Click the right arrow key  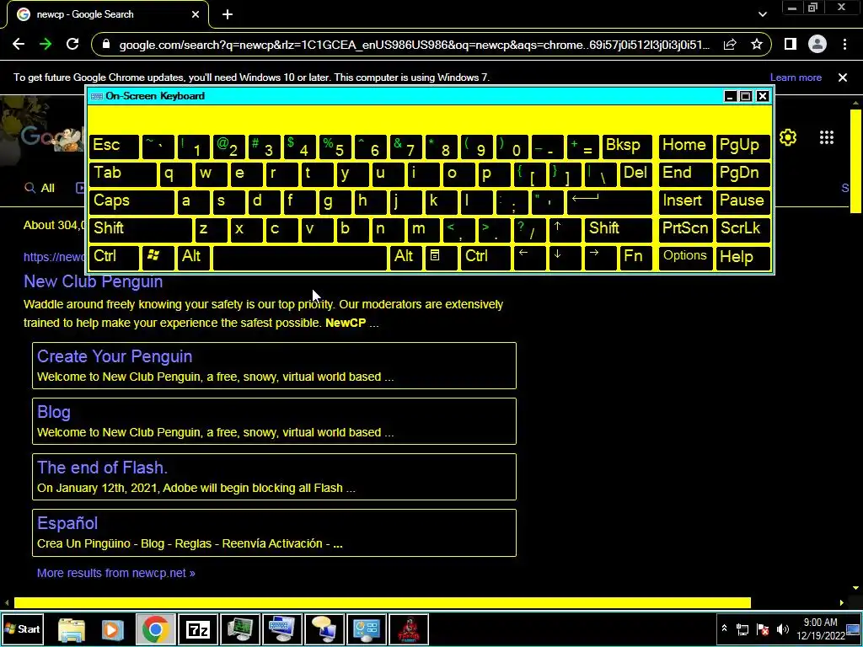coord(600,257)
